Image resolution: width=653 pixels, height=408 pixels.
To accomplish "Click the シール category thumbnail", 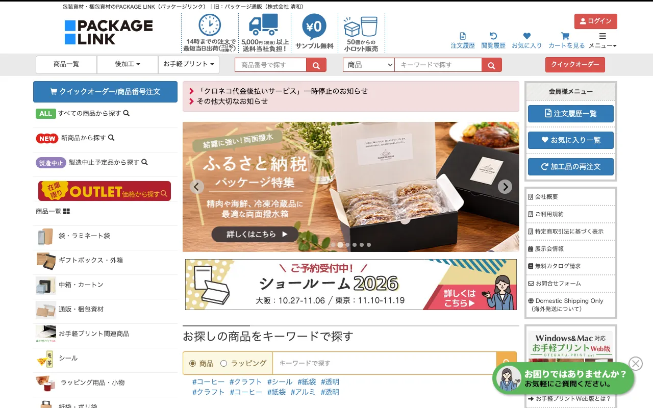I will pyautogui.click(x=45, y=359).
